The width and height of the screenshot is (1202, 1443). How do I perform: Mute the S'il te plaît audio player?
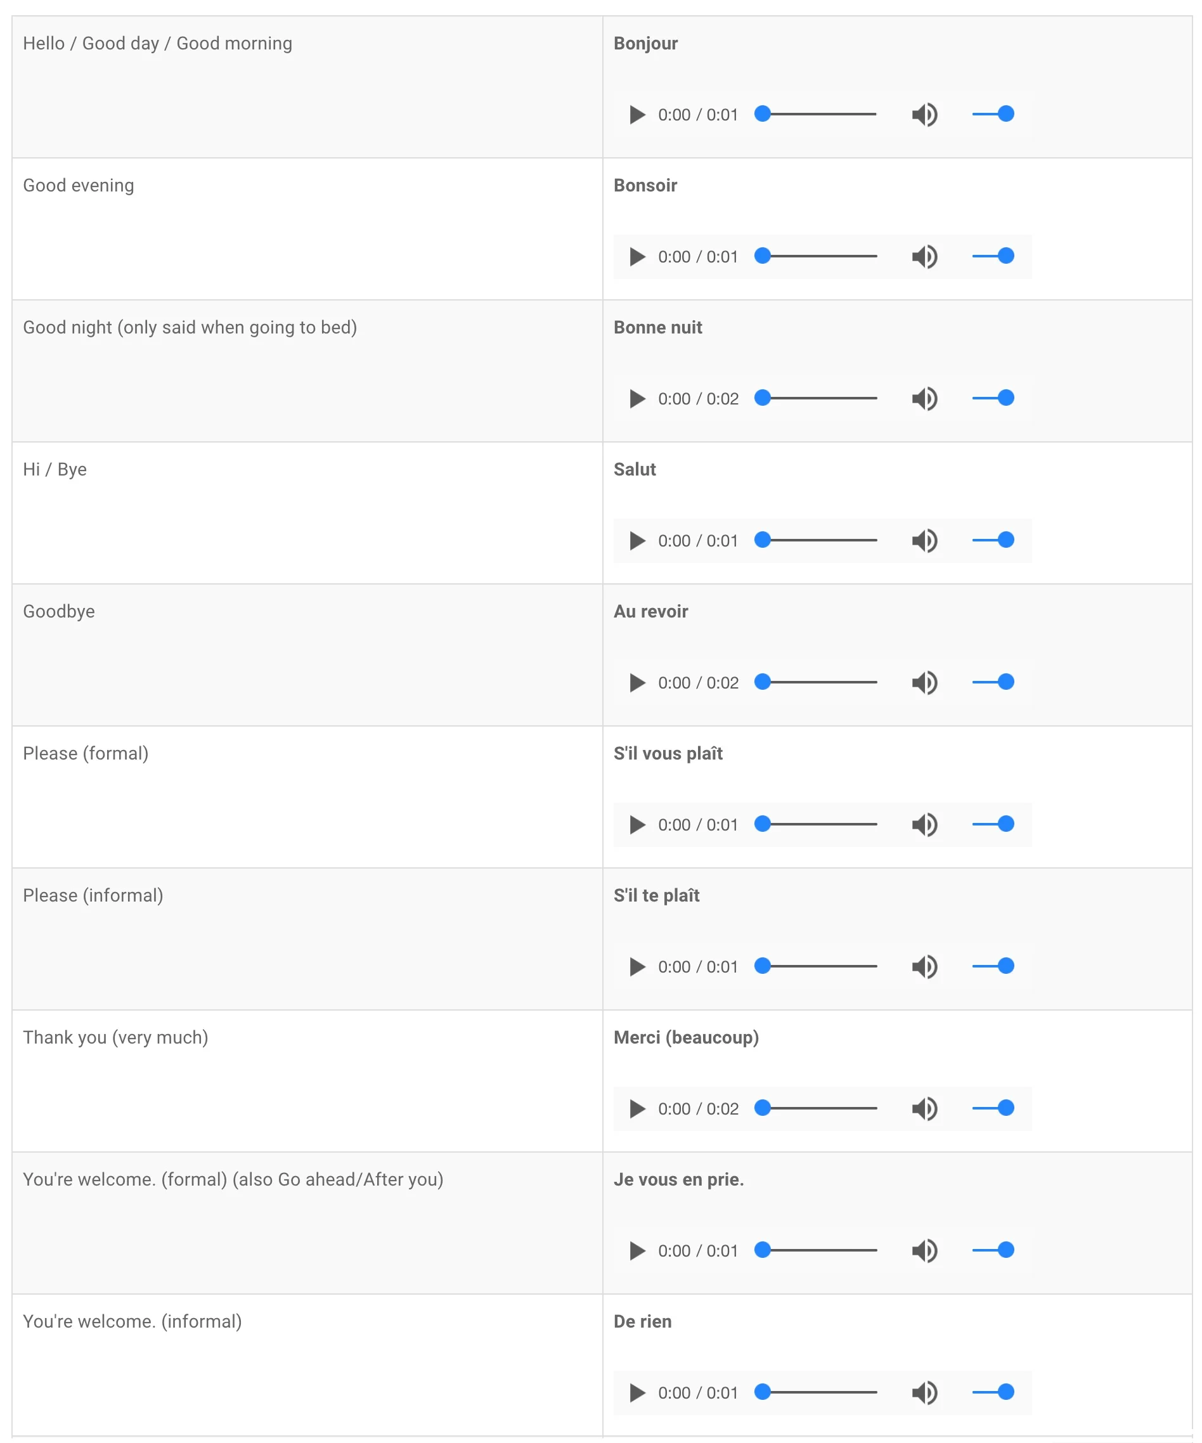click(x=925, y=967)
